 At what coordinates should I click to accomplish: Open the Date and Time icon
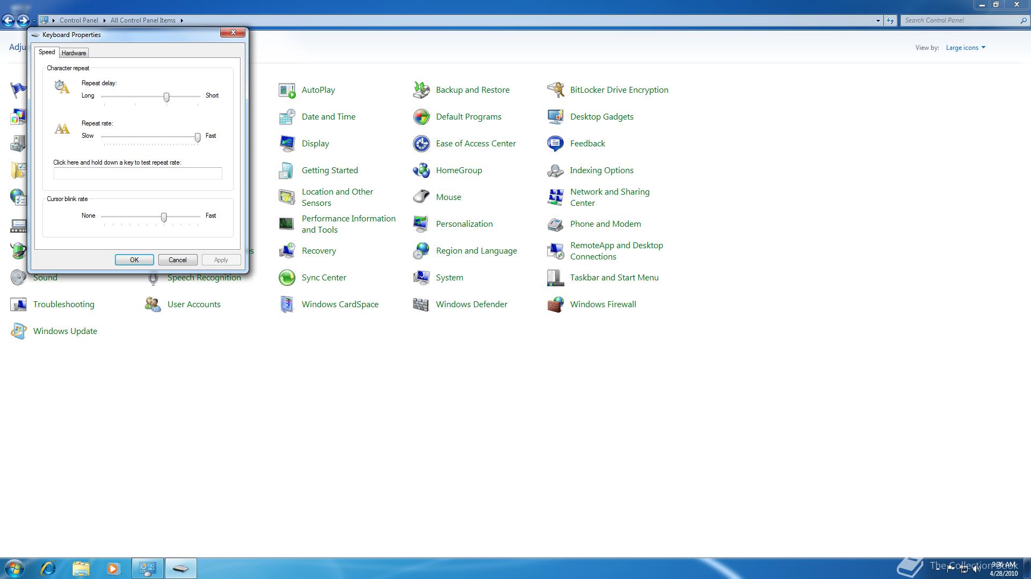coord(287,117)
